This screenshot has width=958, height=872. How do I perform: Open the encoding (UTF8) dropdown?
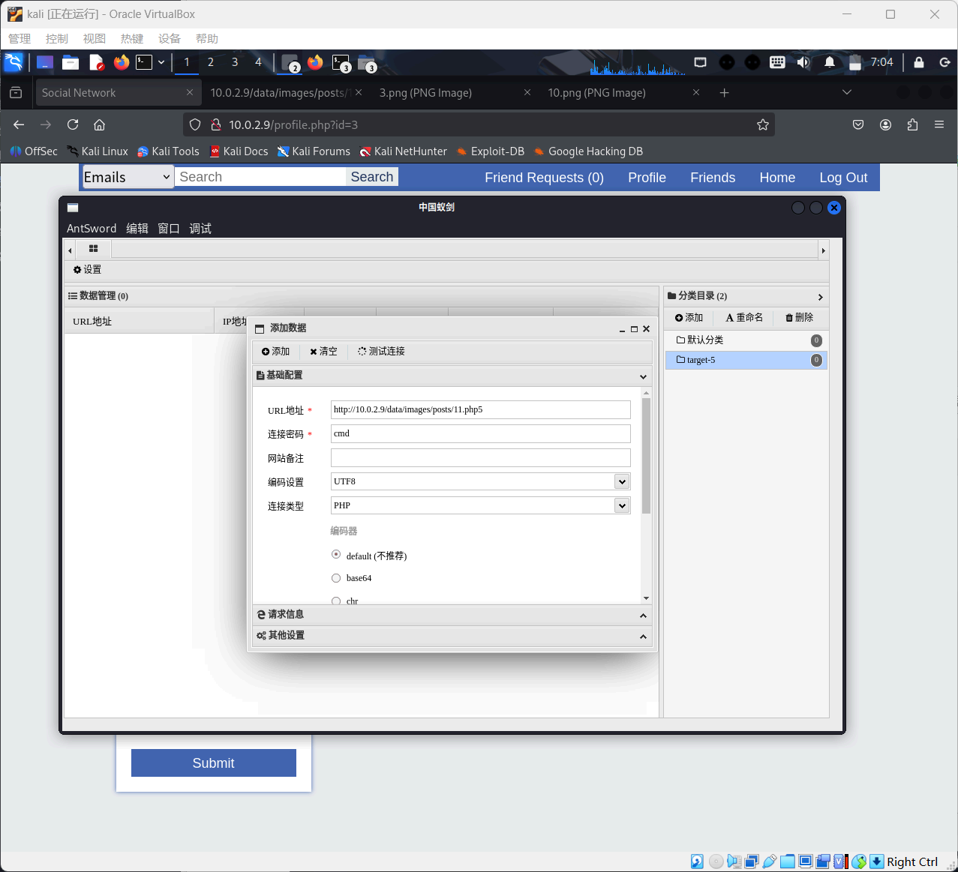621,481
